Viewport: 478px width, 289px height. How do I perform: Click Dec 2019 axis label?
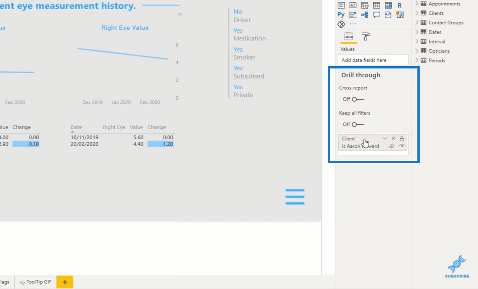click(92, 102)
